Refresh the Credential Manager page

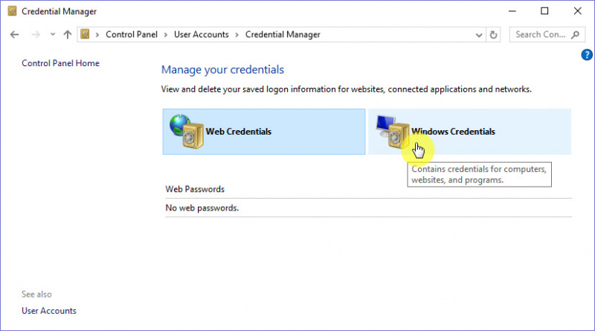point(493,35)
